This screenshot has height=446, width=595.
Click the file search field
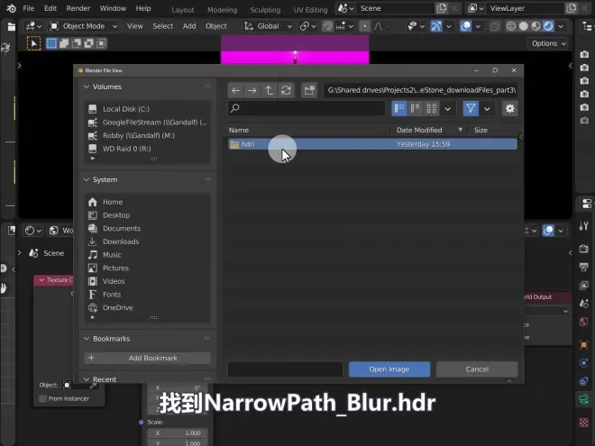point(307,108)
